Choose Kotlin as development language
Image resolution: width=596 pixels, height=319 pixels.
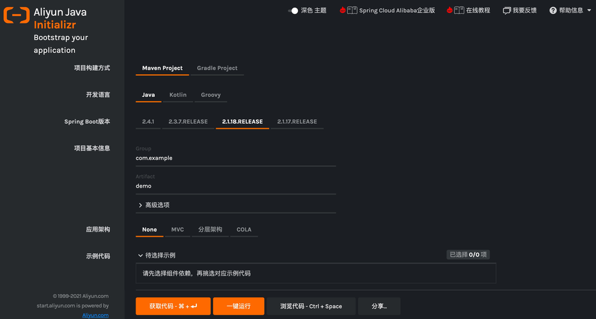click(x=178, y=95)
